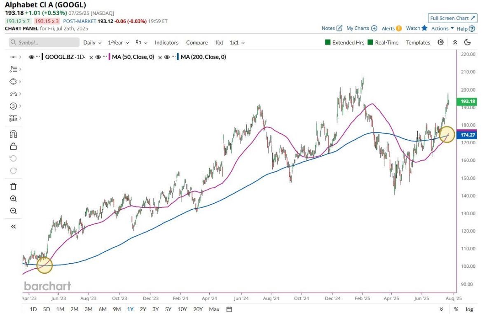Select the Max range tab
482x314 pixels.
coord(214,309)
